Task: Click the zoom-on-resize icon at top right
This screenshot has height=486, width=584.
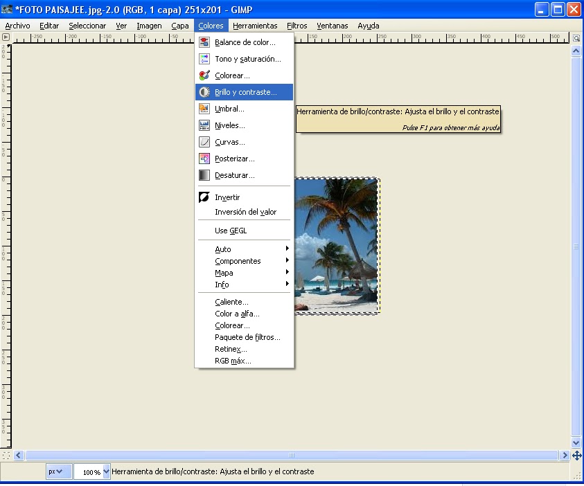Action: coord(576,38)
